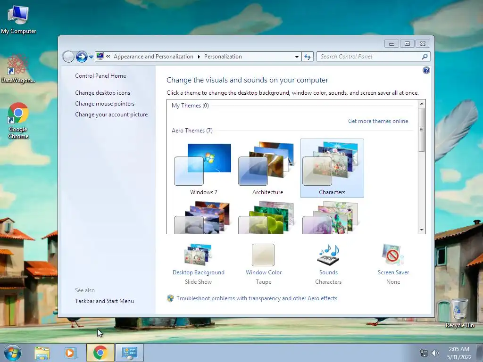483x362 pixels.
Task: Click the Show desktop strip
Action: point(480,353)
